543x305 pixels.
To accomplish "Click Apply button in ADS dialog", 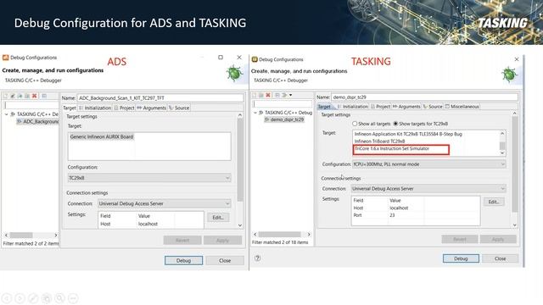I will click(222, 240).
